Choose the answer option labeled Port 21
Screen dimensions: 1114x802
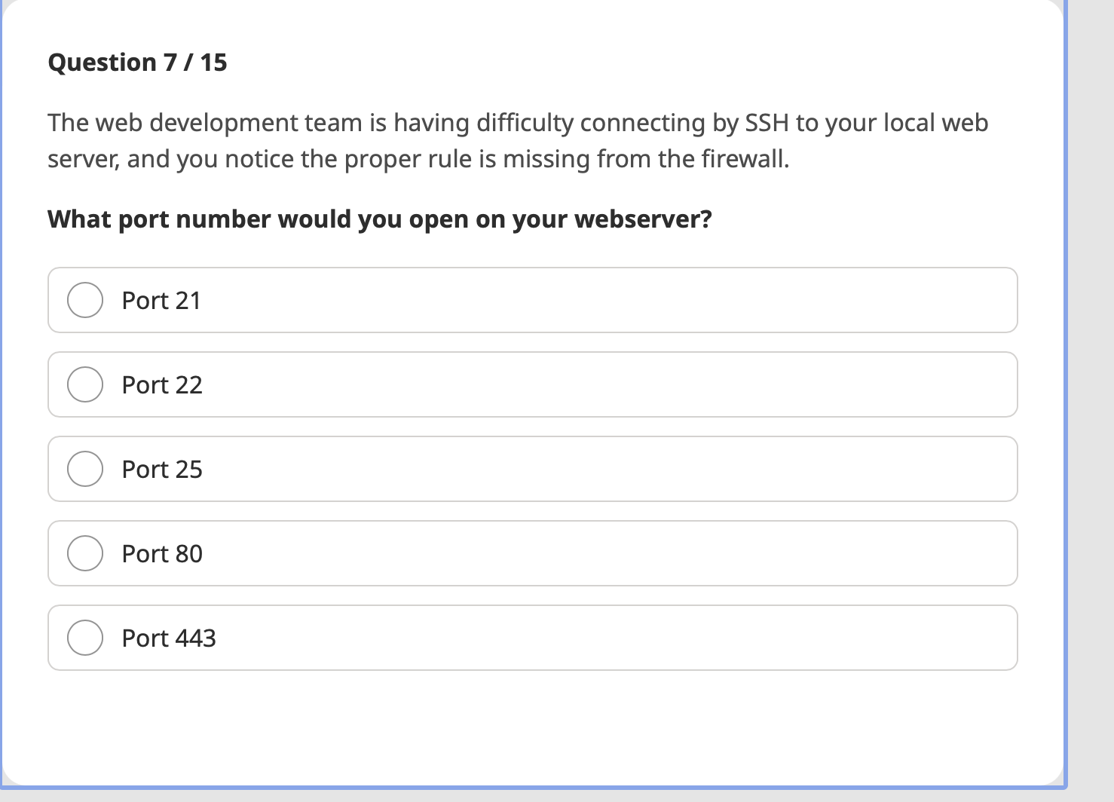pos(161,300)
